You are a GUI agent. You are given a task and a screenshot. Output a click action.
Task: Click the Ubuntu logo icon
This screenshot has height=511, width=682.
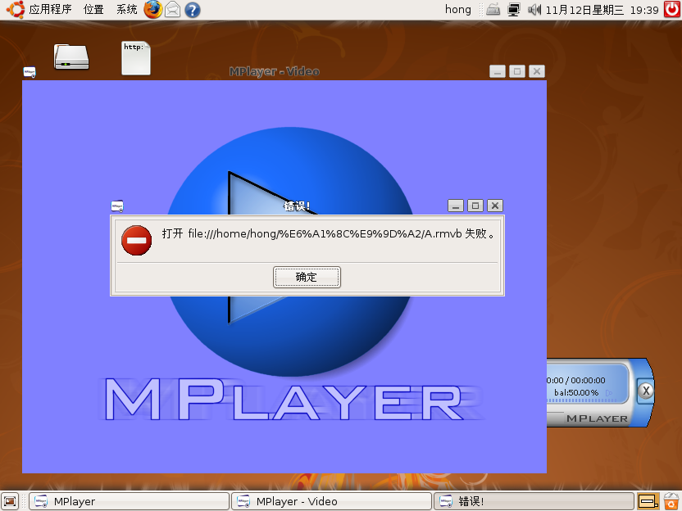click(x=16, y=9)
